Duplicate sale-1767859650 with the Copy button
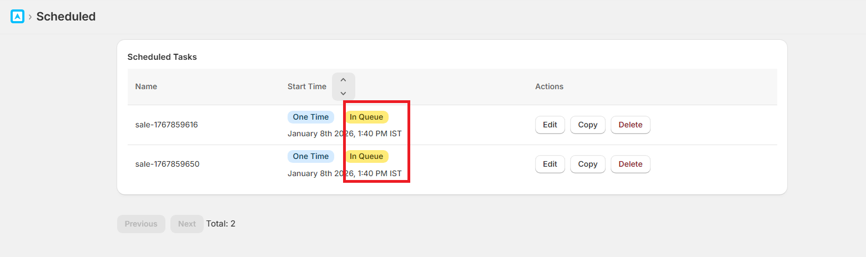Image resolution: width=866 pixels, height=257 pixels. click(587, 164)
